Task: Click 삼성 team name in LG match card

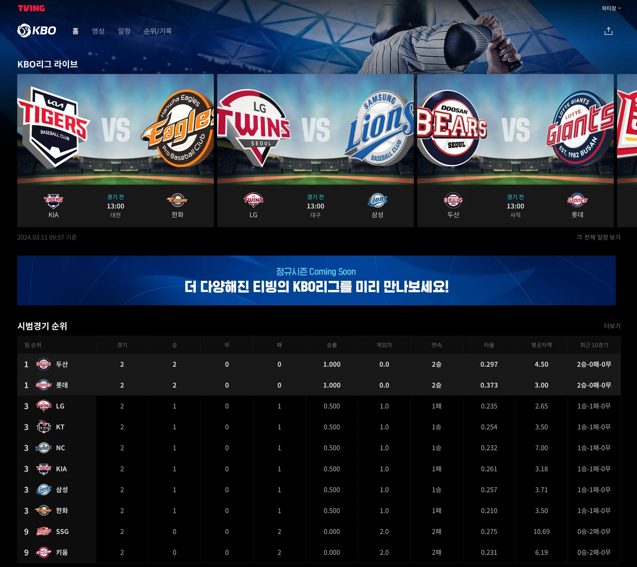Action: [378, 215]
